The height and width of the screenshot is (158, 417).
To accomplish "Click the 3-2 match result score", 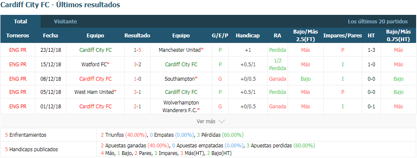I will pyautogui.click(x=137, y=64).
